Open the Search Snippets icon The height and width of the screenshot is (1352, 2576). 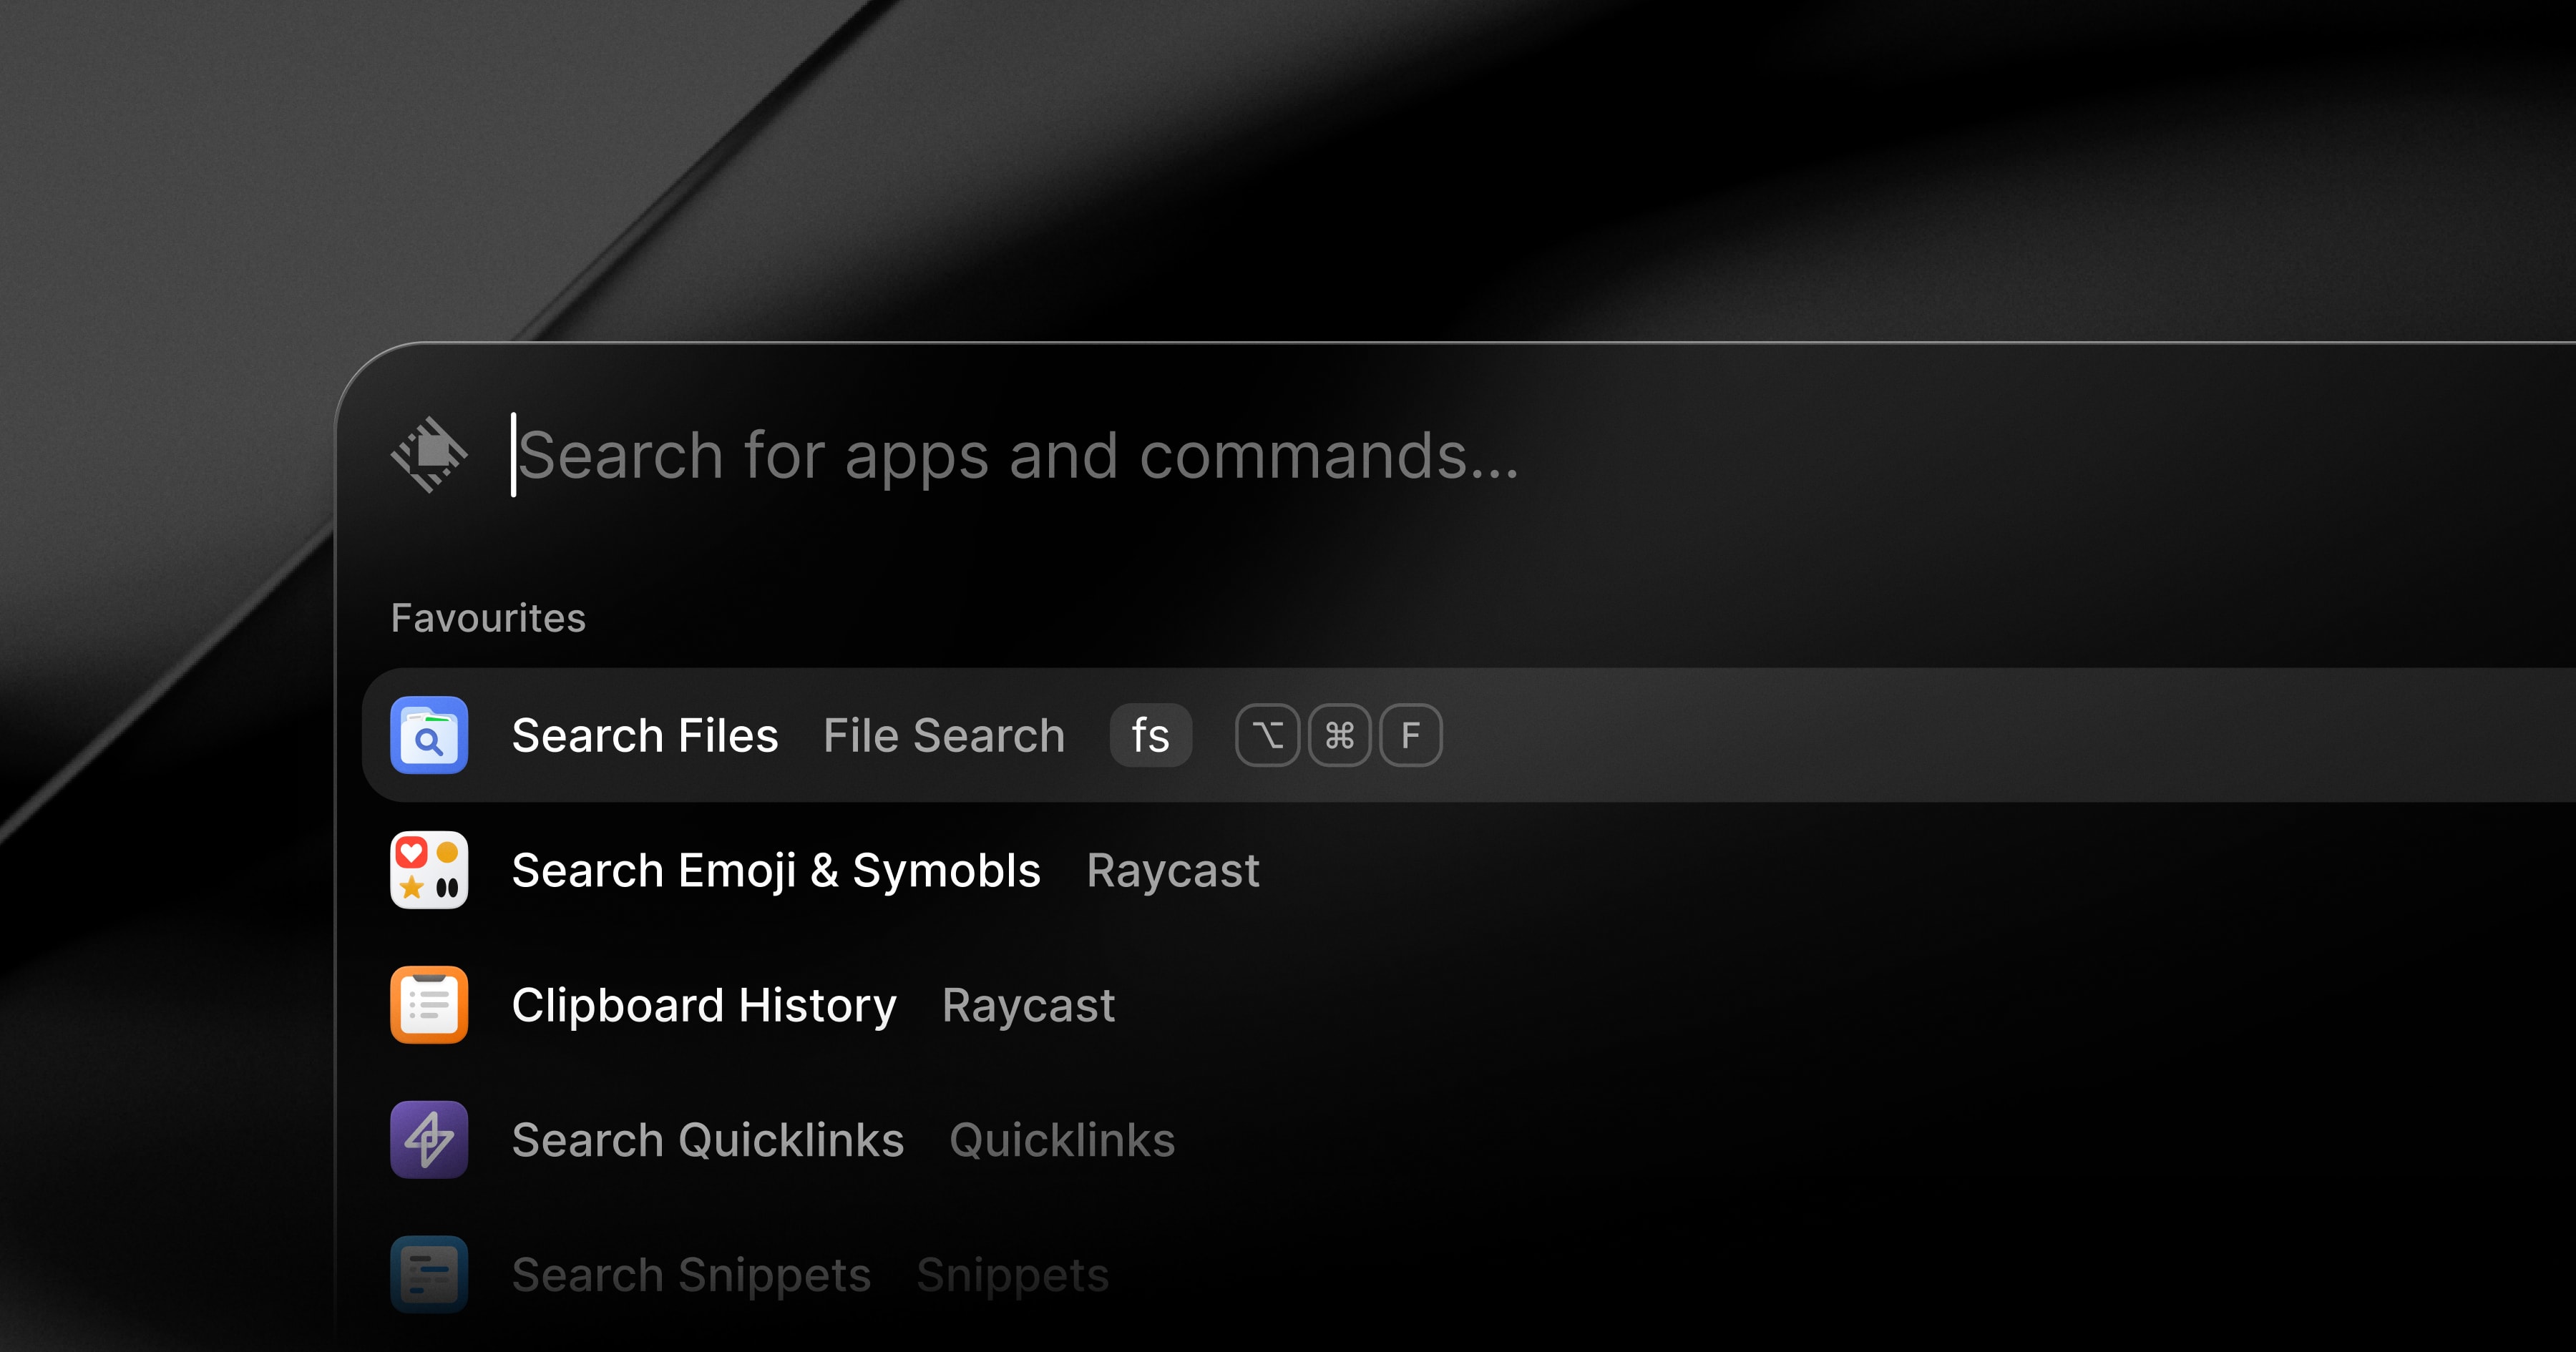[x=429, y=1275]
